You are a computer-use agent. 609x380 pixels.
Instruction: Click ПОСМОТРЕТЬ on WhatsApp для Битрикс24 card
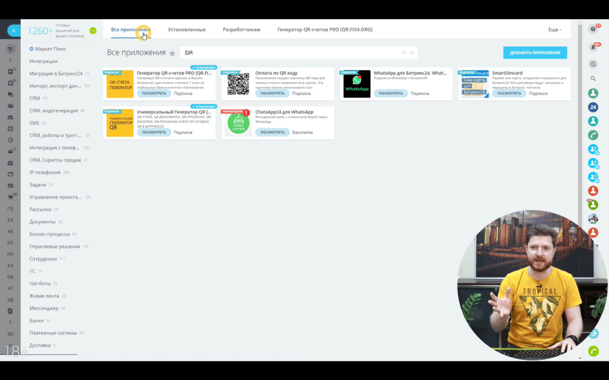(x=391, y=93)
